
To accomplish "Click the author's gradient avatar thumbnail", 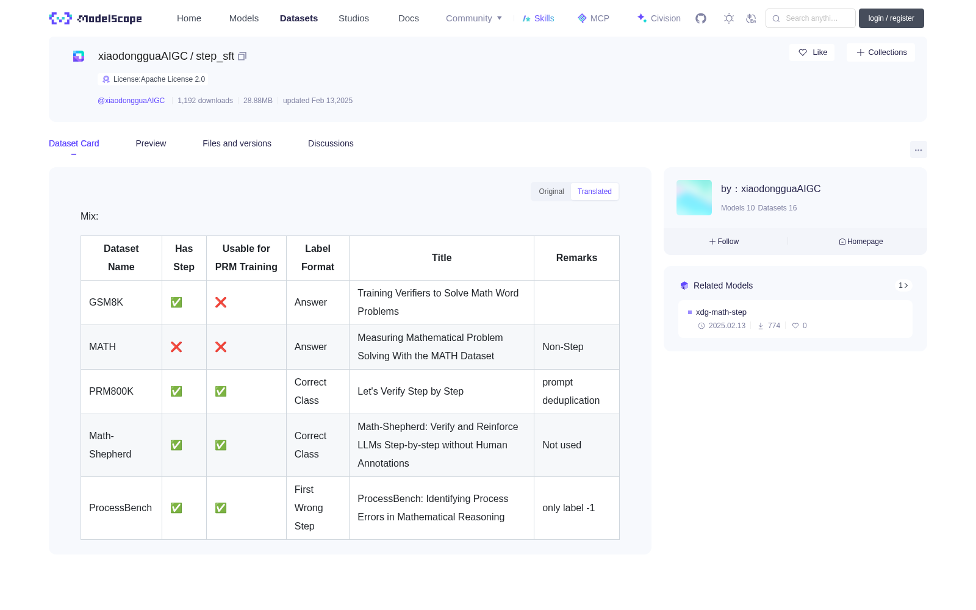I will pyautogui.click(x=694, y=198).
